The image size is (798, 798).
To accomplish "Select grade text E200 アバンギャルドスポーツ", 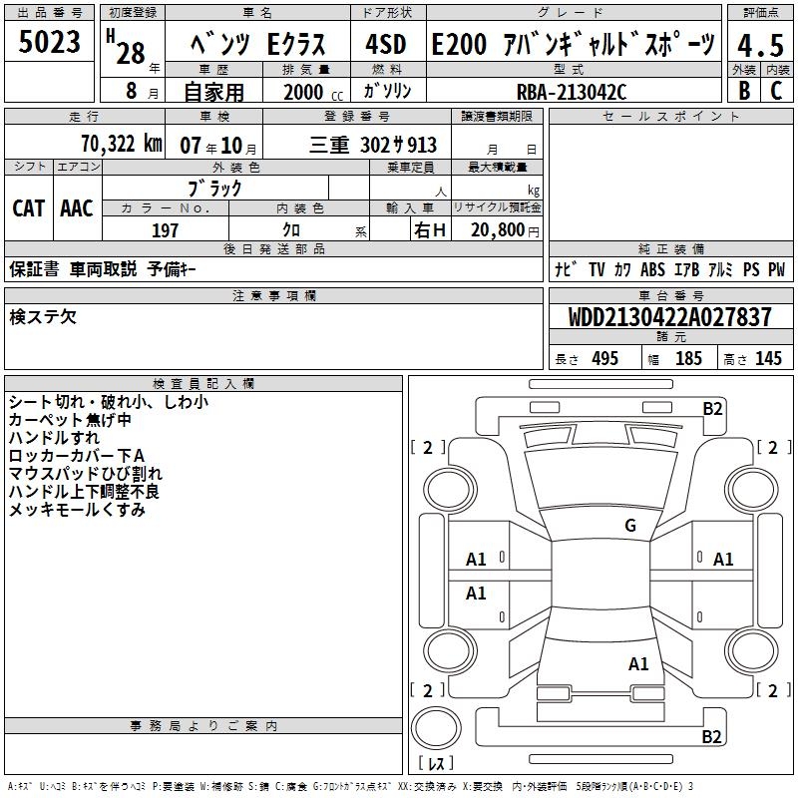I will [574, 44].
